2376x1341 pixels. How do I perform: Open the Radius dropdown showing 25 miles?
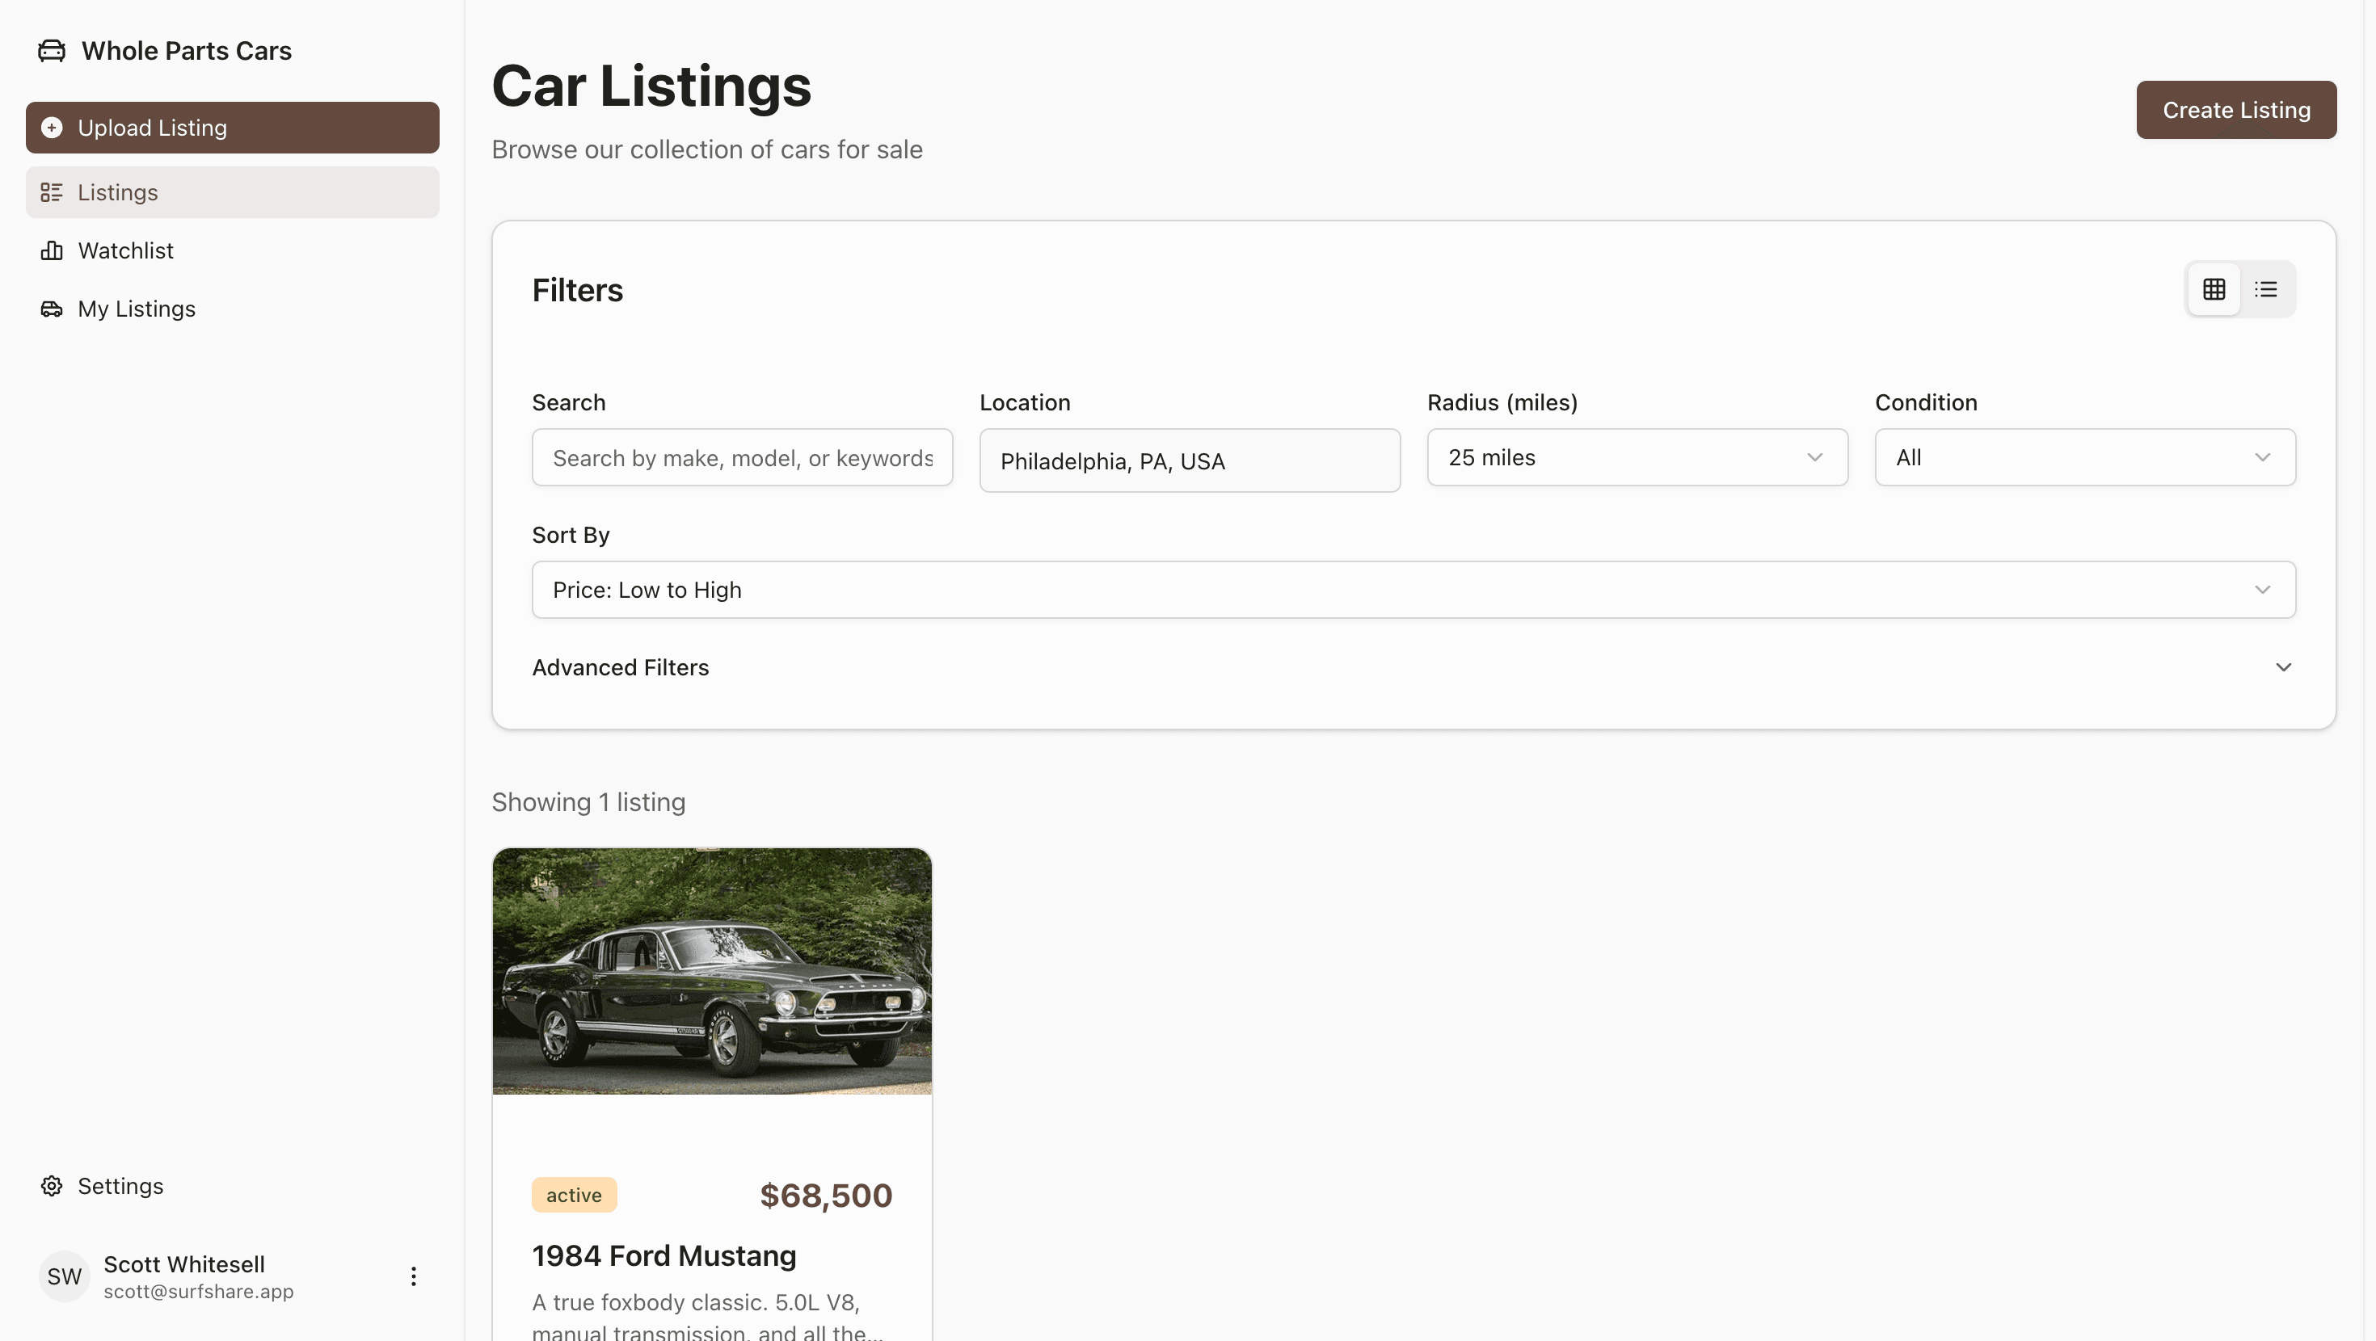[x=1637, y=456]
